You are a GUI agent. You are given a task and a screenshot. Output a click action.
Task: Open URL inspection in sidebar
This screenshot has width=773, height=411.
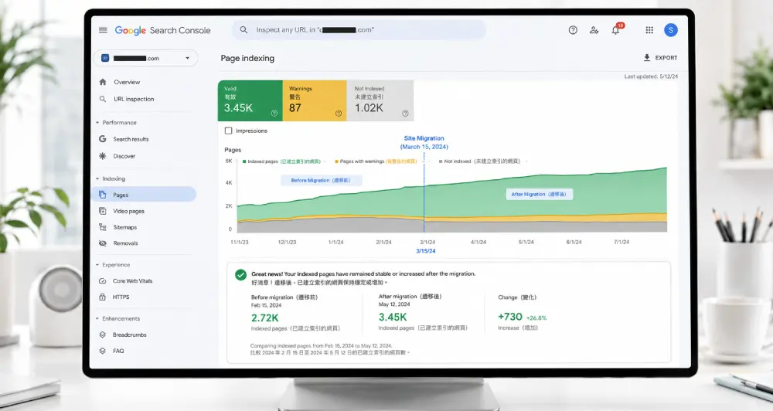(x=134, y=99)
